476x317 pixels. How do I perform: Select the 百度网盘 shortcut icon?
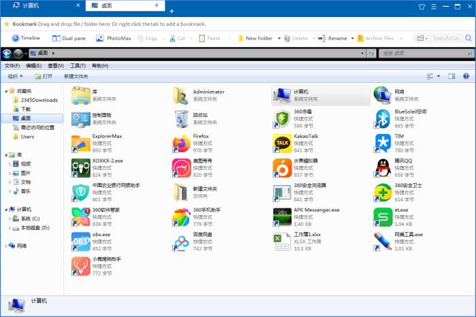click(x=182, y=241)
